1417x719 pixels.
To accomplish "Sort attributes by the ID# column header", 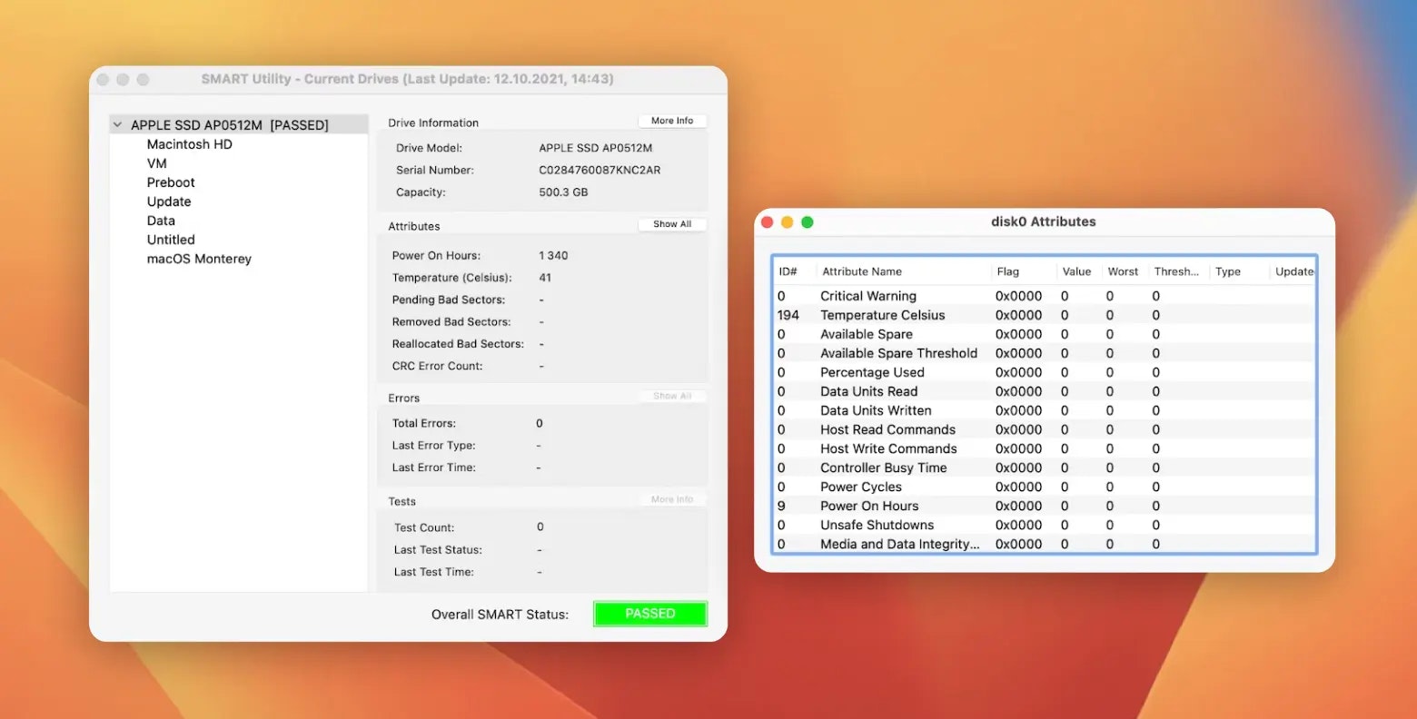I will click(x=788, y=271).
